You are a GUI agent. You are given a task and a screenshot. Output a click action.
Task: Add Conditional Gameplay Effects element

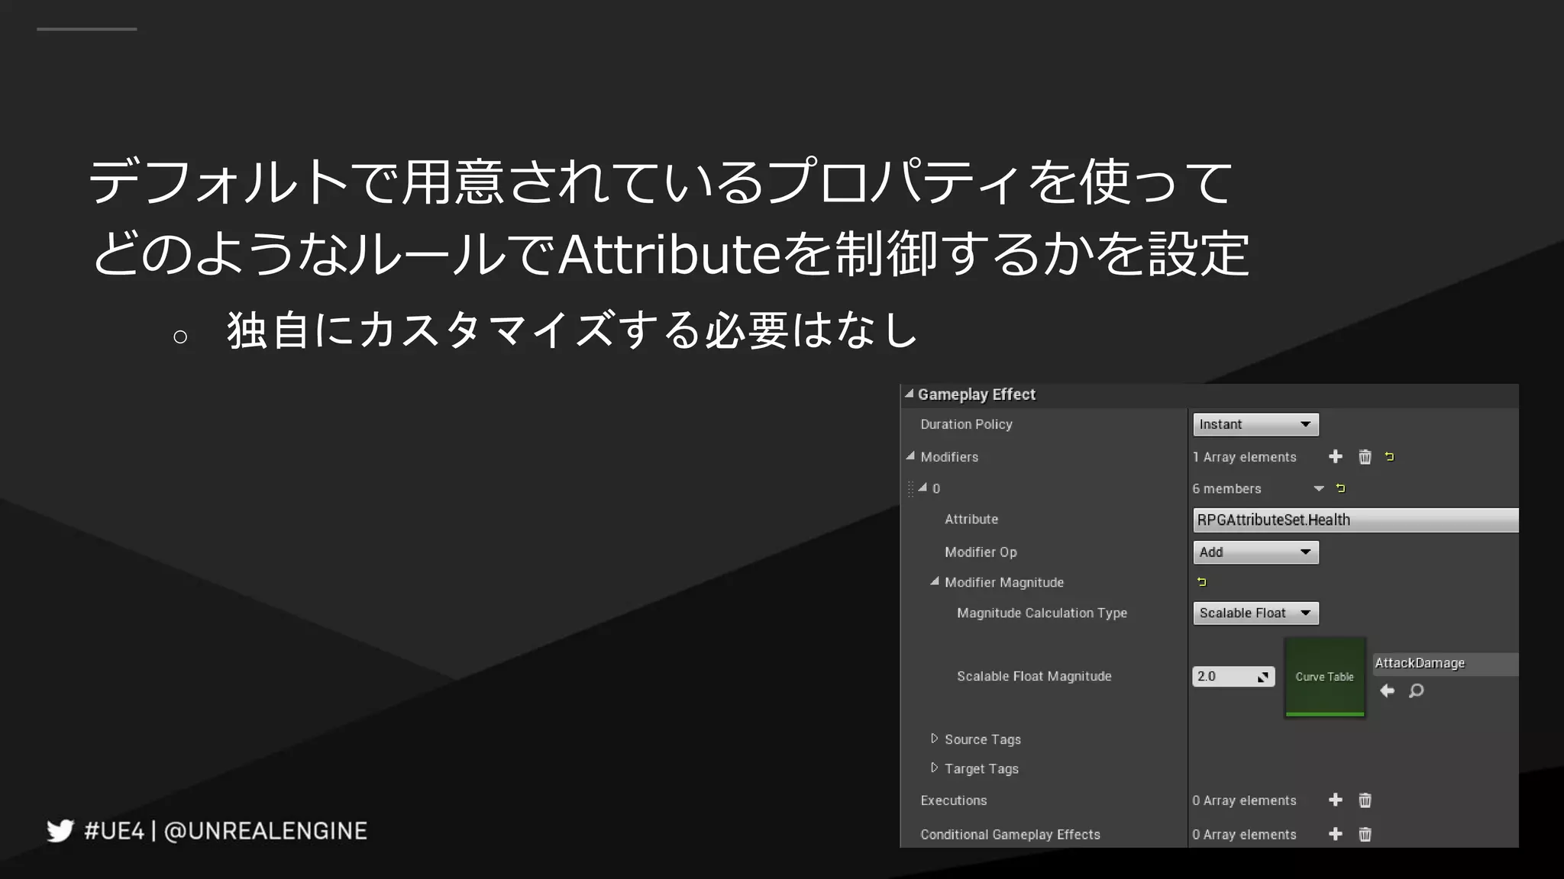(x=1335, y=834)
